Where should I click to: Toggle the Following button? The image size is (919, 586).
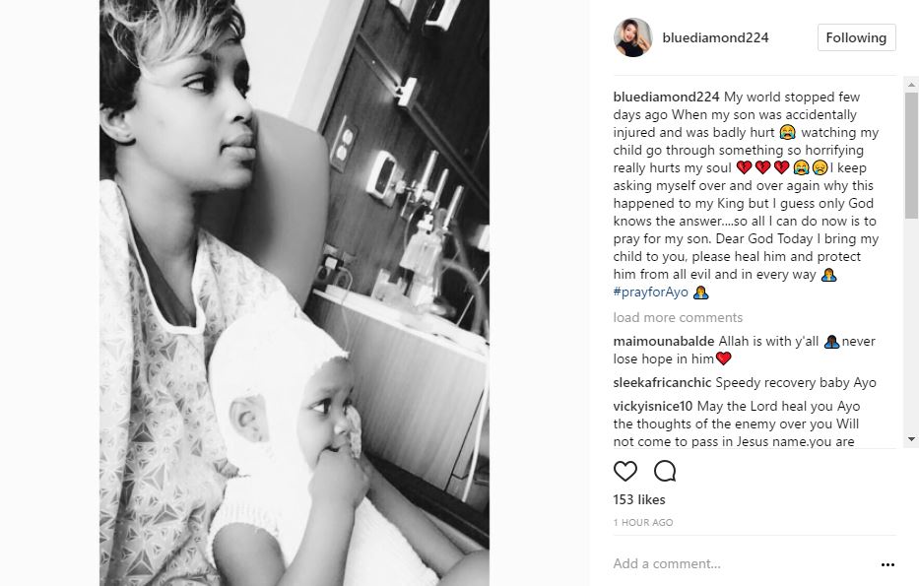click(x=856, y=37)
